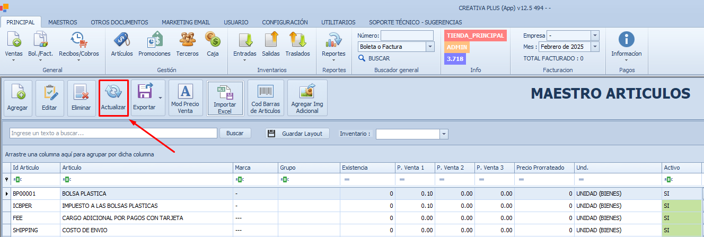Open Cod Barras de Articulos

click(266, 98)
